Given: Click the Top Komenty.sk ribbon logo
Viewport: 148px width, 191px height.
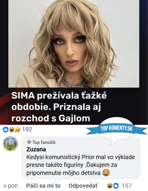Looking at the screenshot, I should tap(116, 129).
